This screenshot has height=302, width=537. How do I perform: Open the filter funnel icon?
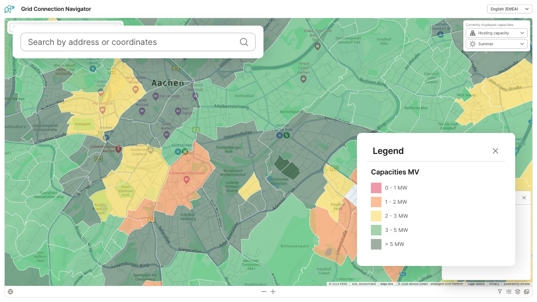(500, 292)
